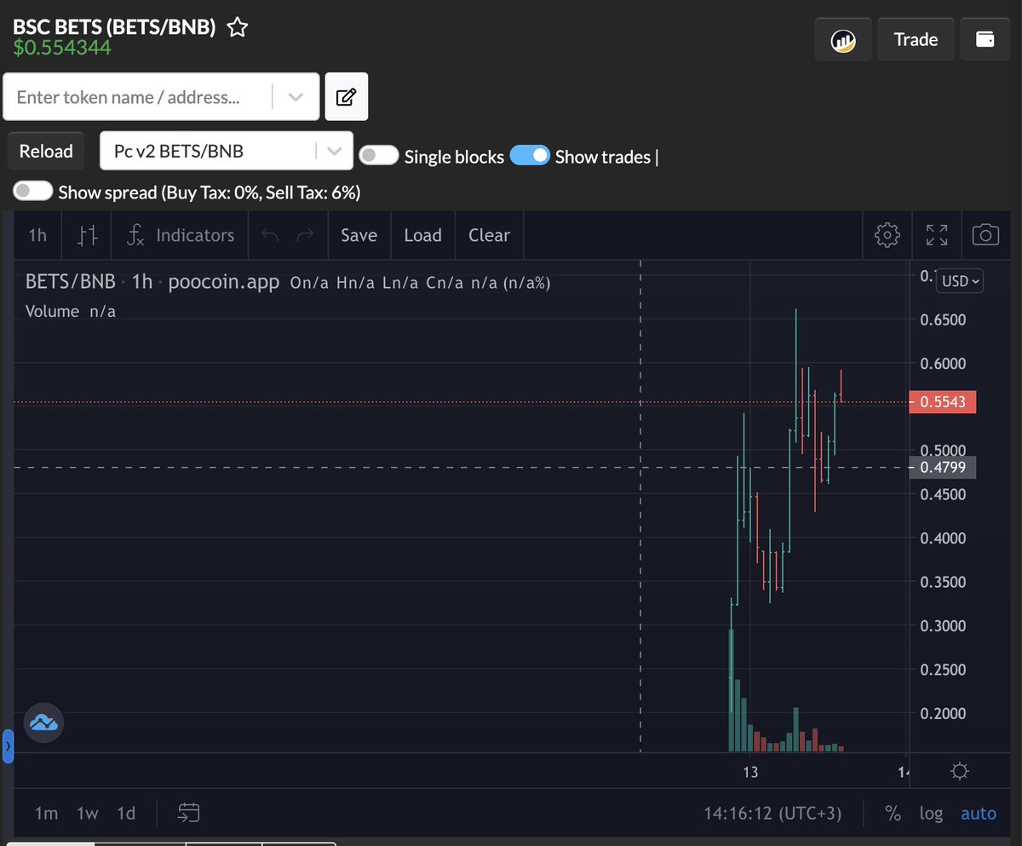Open the 1h timeframe selector

coord(37,235)
